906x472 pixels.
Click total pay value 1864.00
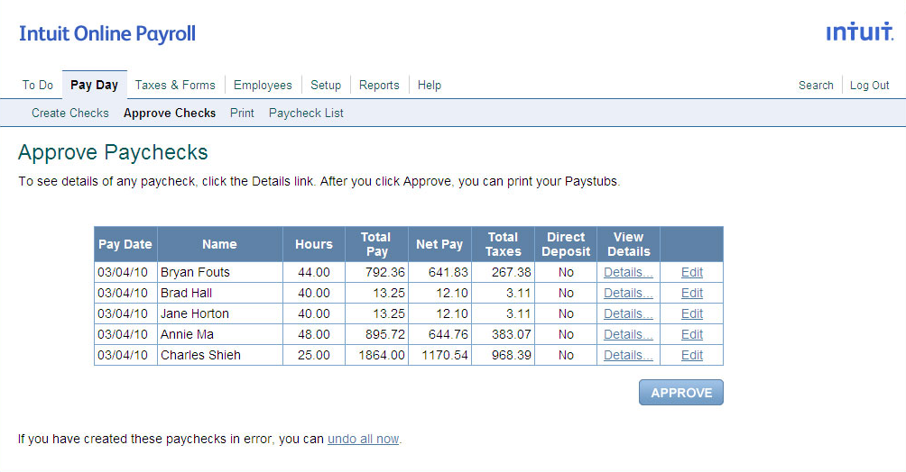pyautogui.click(x=382, y=356)
